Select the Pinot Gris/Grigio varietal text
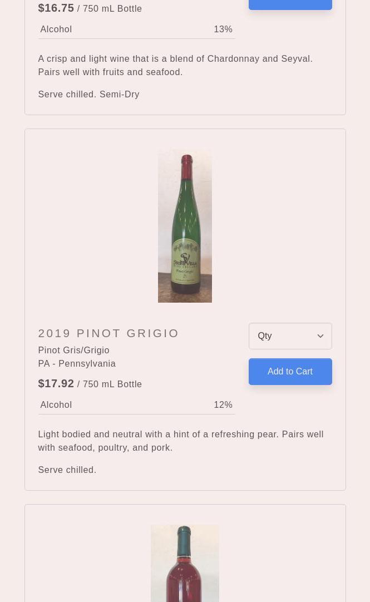 [73, 350]
